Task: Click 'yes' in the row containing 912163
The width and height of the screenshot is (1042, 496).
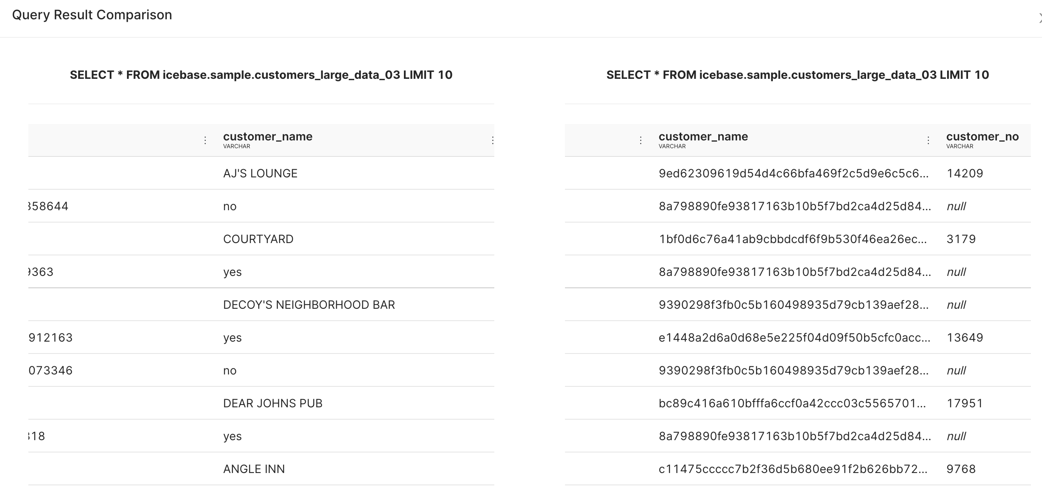Action: click(x=232, y=338)
